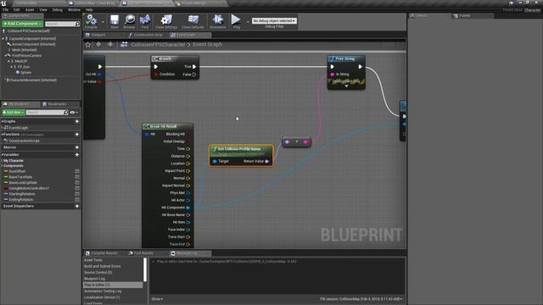Click the plus icon on Variables row
Viewport: 543px width, 305px height.
pyautogui.click(x=77, y=154)
